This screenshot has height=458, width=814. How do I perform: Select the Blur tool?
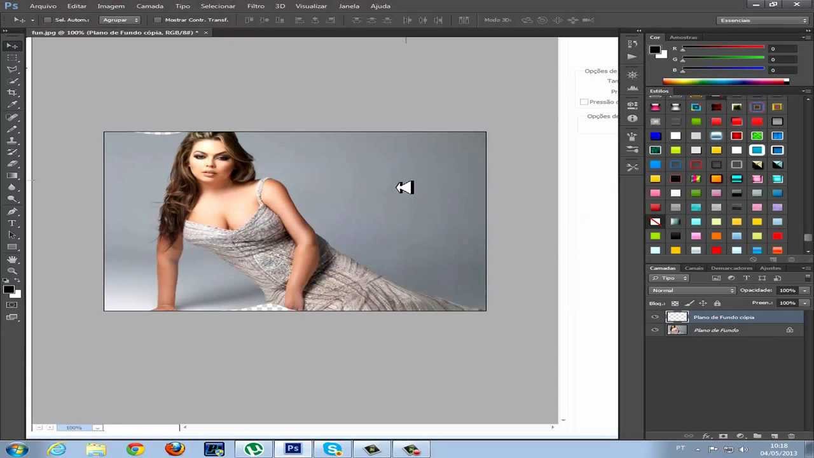click(x=12, y=188)
